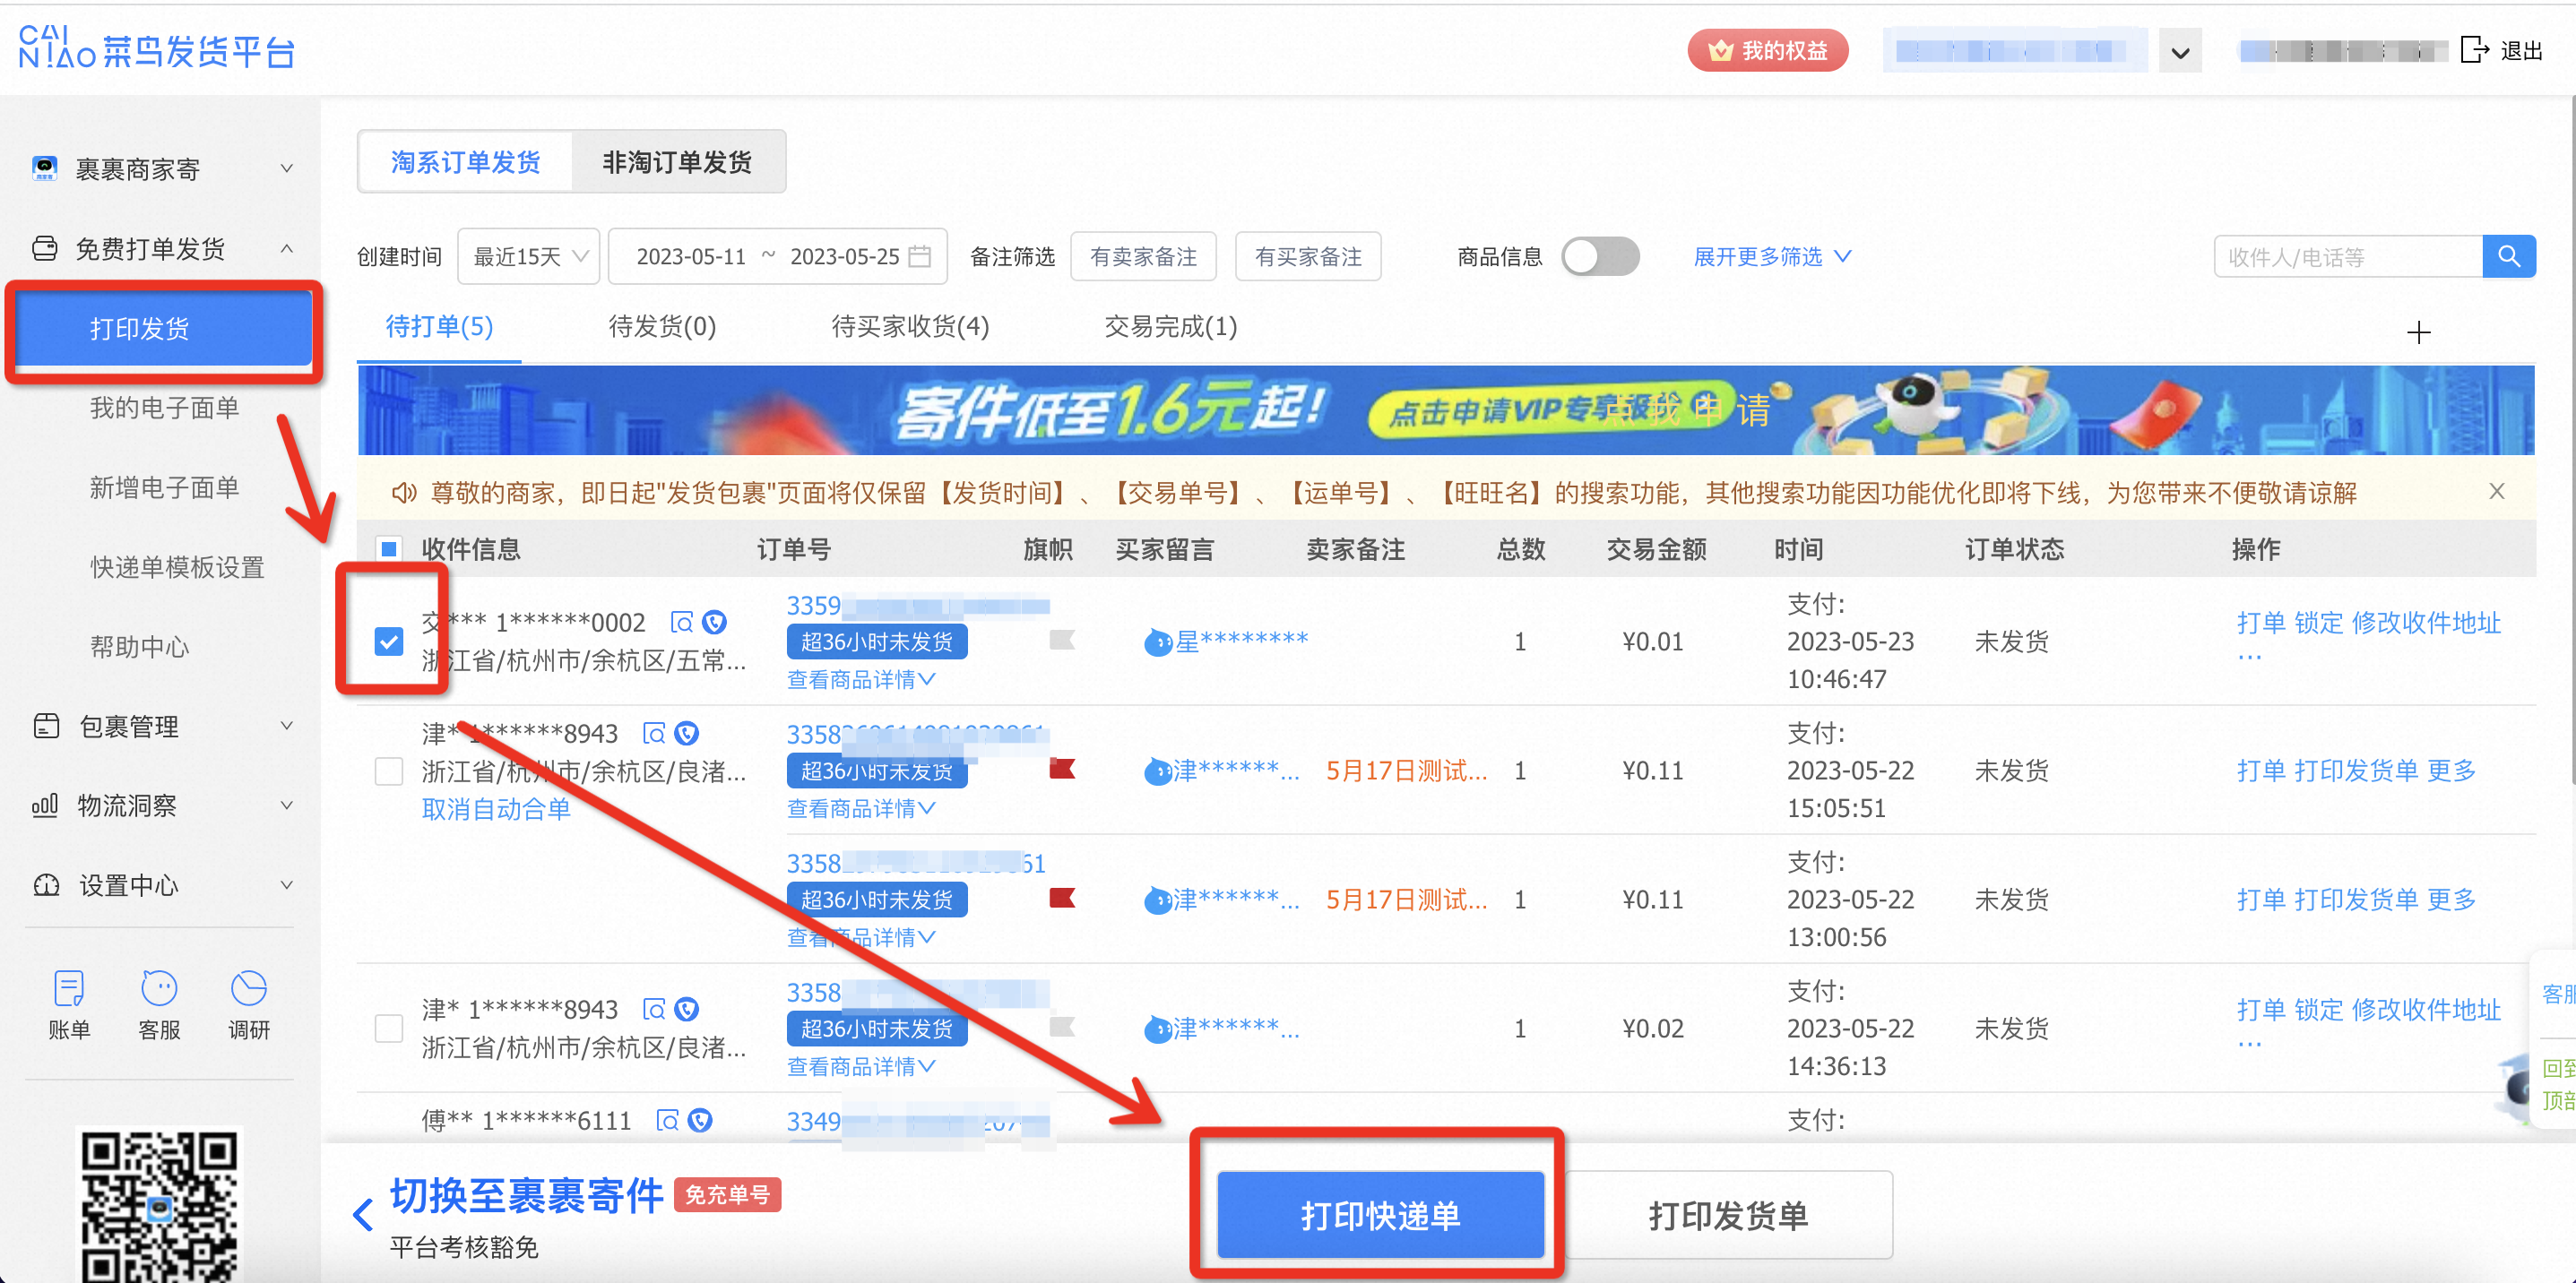Image resolution: width=2576 pixels, height=1283 pixels.
Task: Open 帮助中心 in sidebar
Action: pyautogui.click(x=139, y=647)
